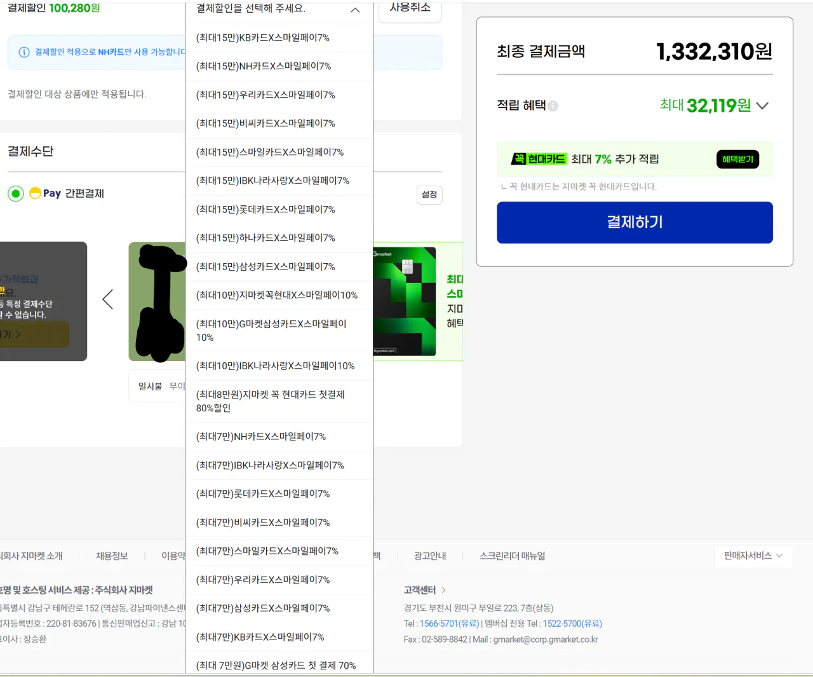Select the green Hyundai card thumbnail
The image size is (813, 677).
tap(404, 301)
